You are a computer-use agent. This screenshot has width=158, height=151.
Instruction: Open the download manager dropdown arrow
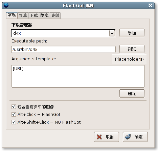112,33
